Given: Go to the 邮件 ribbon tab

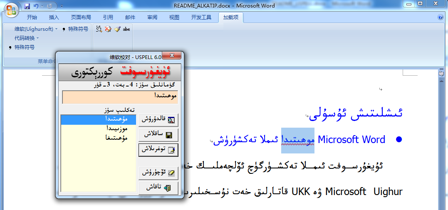Looking at the screenshot, I should tap(130, 17).
